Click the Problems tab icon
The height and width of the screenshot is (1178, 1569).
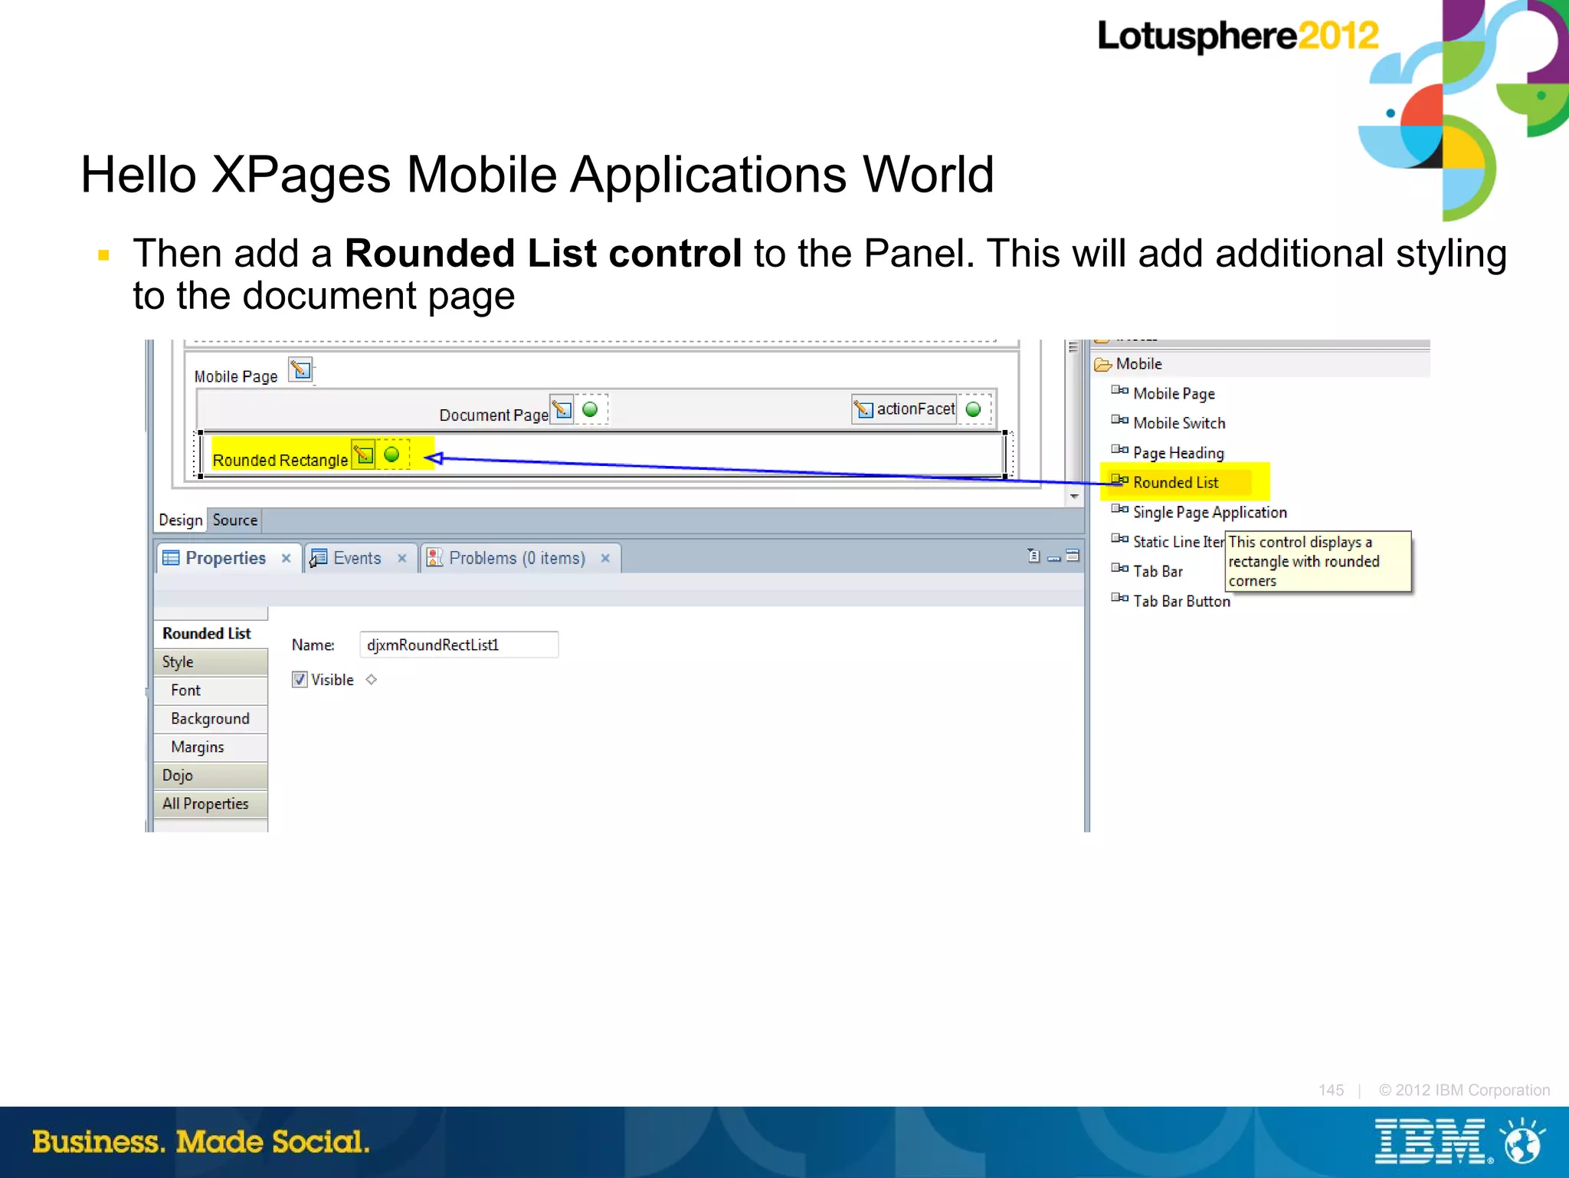pos(434,557)
